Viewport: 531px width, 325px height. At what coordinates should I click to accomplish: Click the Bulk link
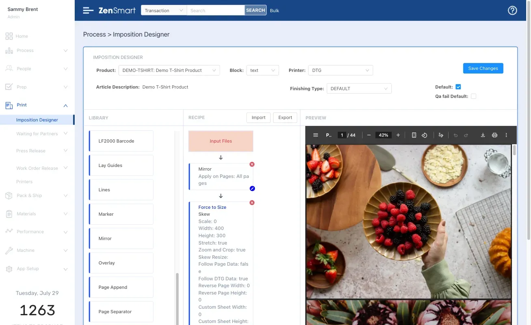tap(274, 11)
